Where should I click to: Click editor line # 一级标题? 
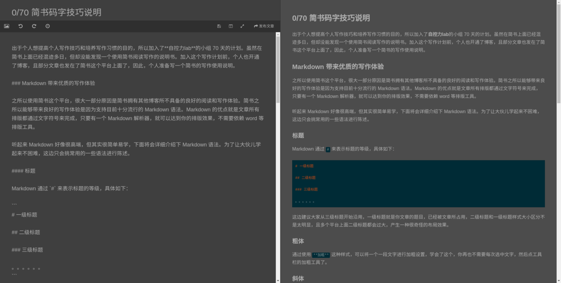click(24, 215)
